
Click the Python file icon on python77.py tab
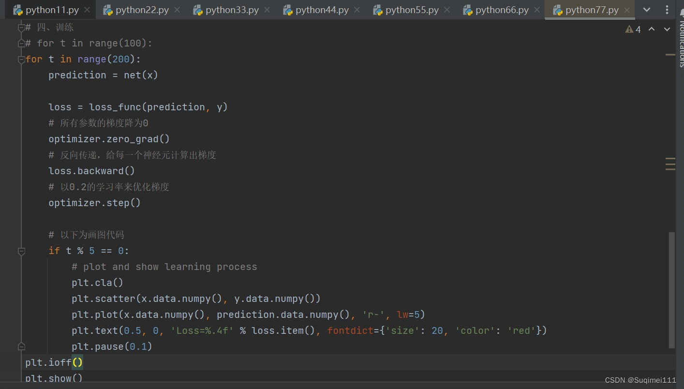558,10
